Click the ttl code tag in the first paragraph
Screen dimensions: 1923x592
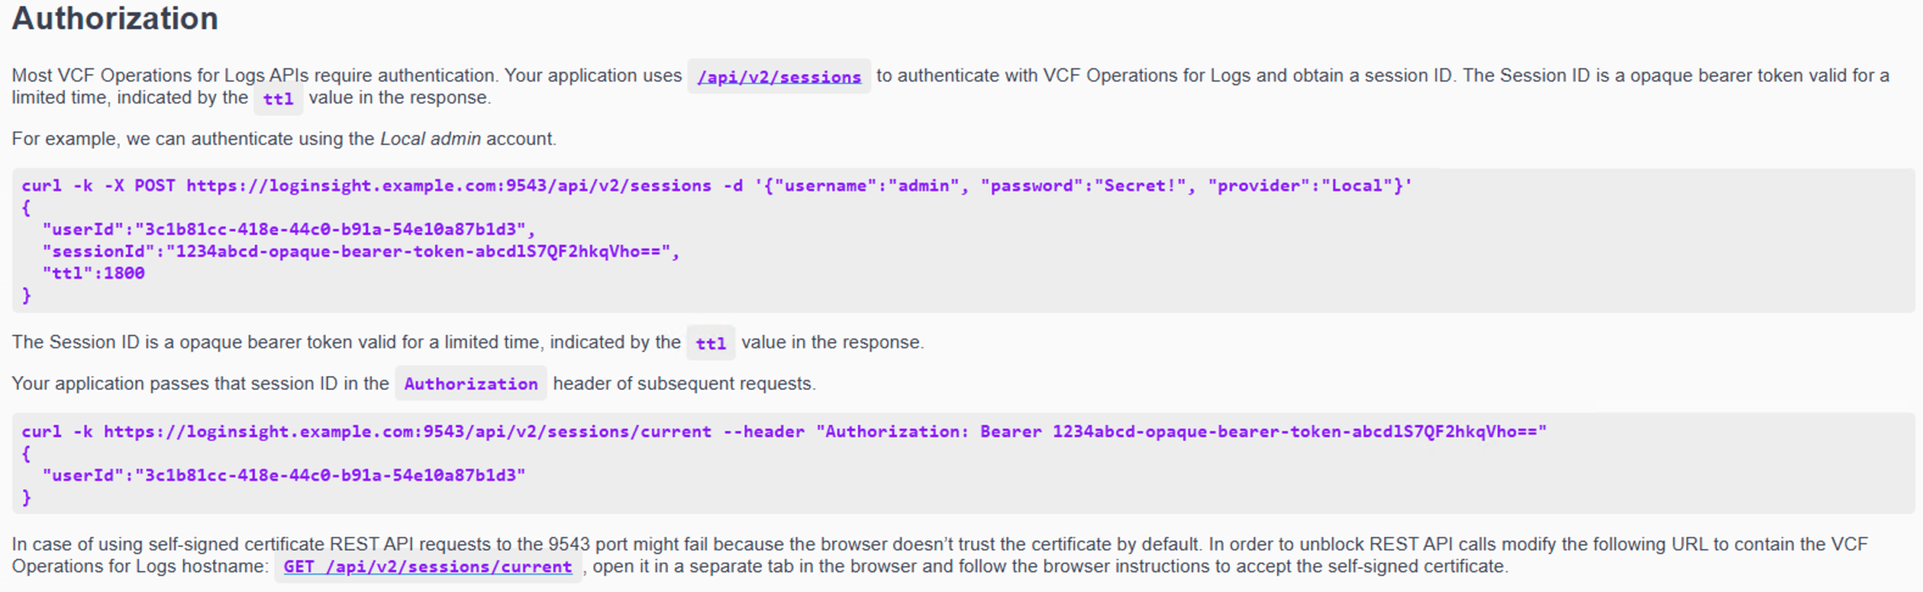pos(278,98)
